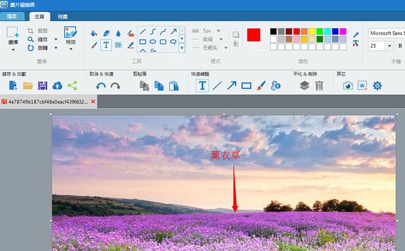The width and height of the screenshot is (405, 251).
Task: Click the paste icon in the clipboard group
Action: click(x=174, y=86)
